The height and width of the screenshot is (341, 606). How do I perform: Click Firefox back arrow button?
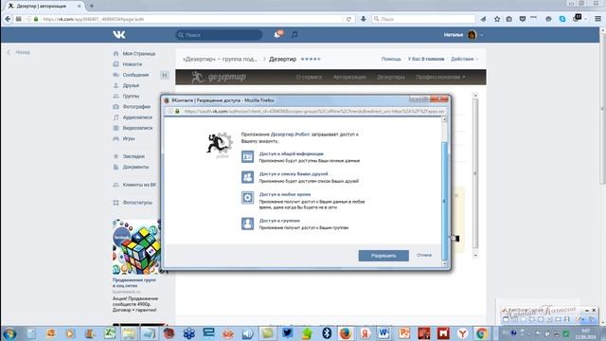click(x=8, y=19)
